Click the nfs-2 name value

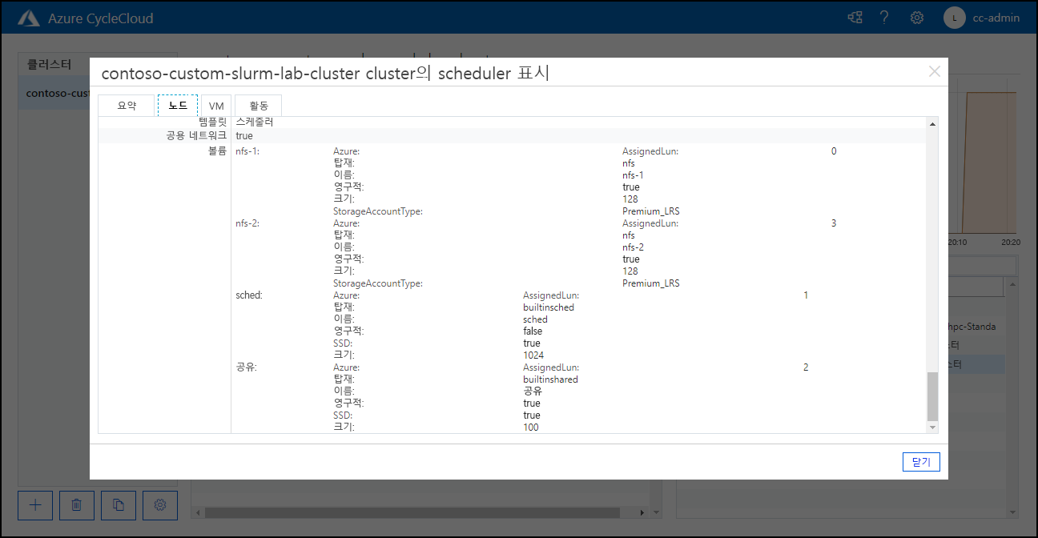point(633,247)
